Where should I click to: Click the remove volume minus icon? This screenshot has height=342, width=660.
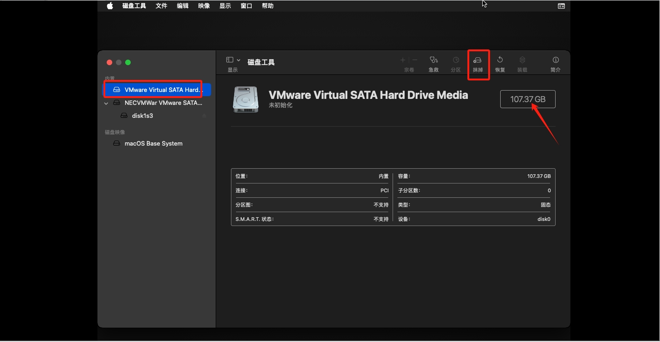(415, 60)
